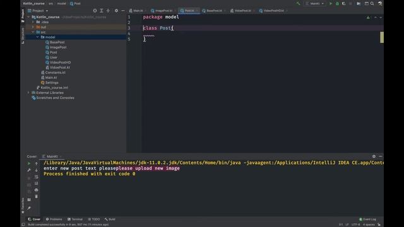Click the yellow warning stripe on editor scrollbar
This screenshot has width=404, height=227.
click(x=382, y=37)
